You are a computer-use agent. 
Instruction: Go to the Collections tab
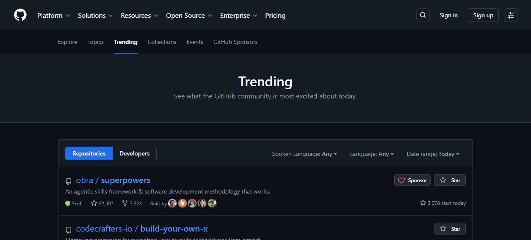tap(162, 42)
